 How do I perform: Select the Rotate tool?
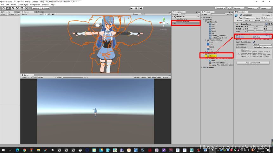[13, 8]
